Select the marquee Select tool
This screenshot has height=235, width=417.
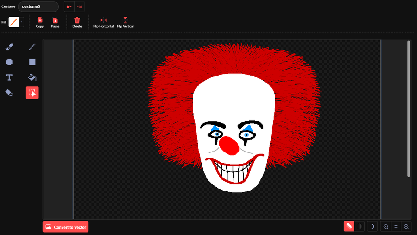coord(32,93)
